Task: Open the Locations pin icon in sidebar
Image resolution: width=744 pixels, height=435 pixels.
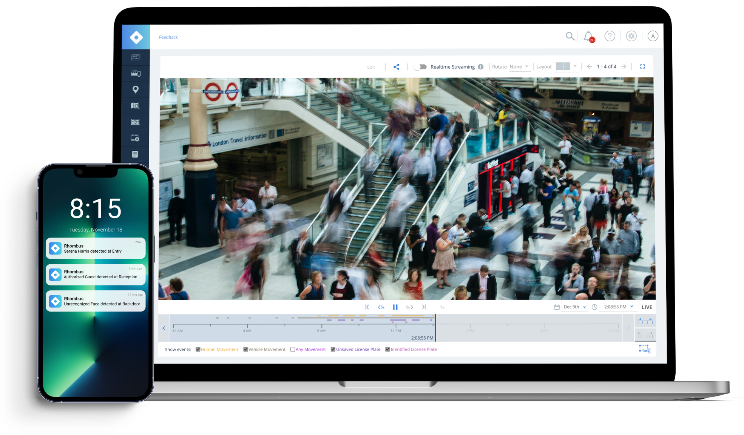Action: 136,89
